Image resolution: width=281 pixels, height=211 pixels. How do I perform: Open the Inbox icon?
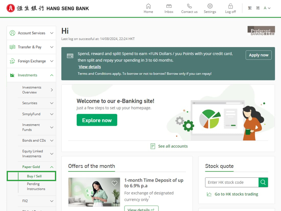coord(169,6)
